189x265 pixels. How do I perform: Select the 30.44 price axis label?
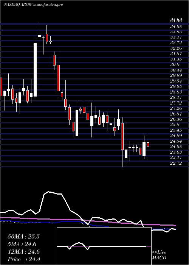176,70
